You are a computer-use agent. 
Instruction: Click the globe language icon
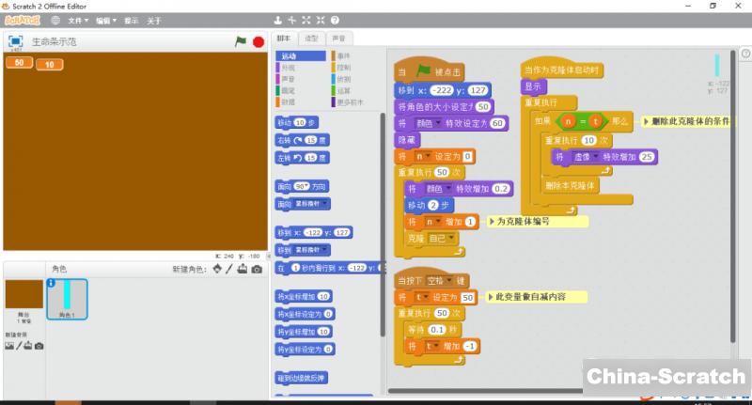(55, 20)
